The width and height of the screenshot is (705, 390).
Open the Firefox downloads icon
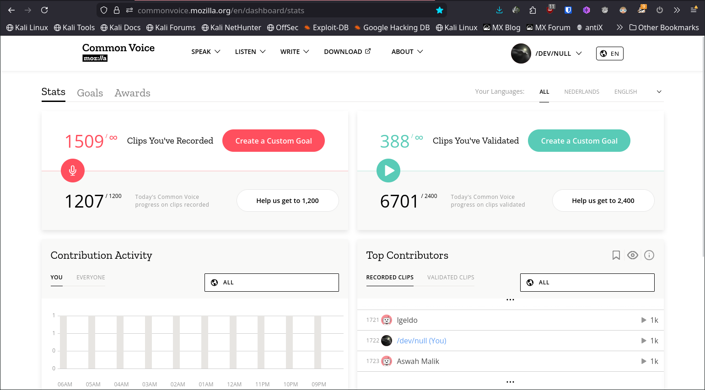pos(499,10)
